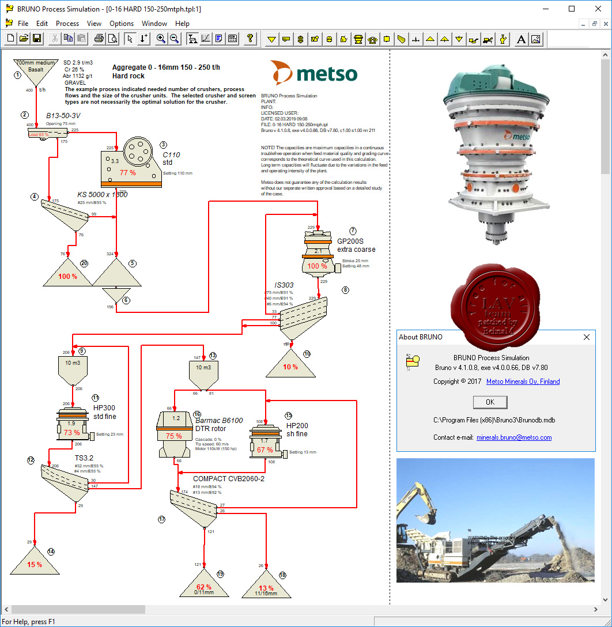This screenshot has height=627, width=612.
Task: Insert a screen with the yellow screen icon
Action: 401,39
